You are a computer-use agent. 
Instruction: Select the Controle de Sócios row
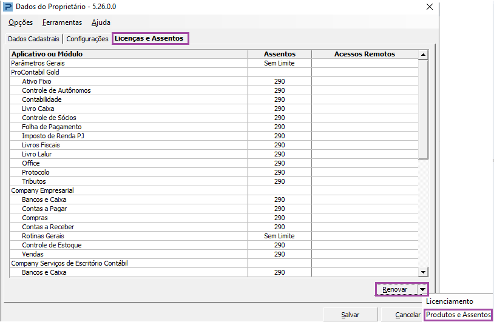pyautogui.click(x=214, y=118)
